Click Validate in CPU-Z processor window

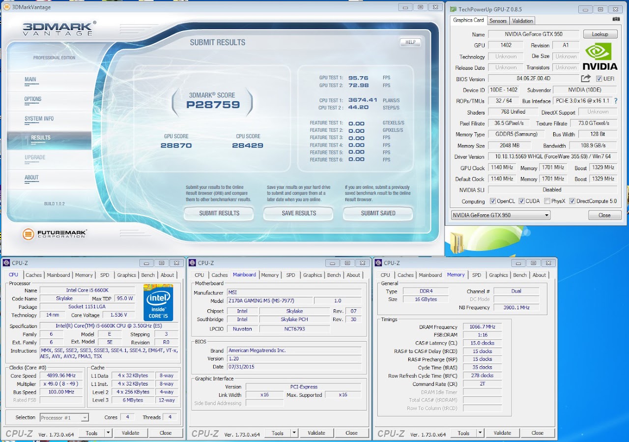coord(130,433)
